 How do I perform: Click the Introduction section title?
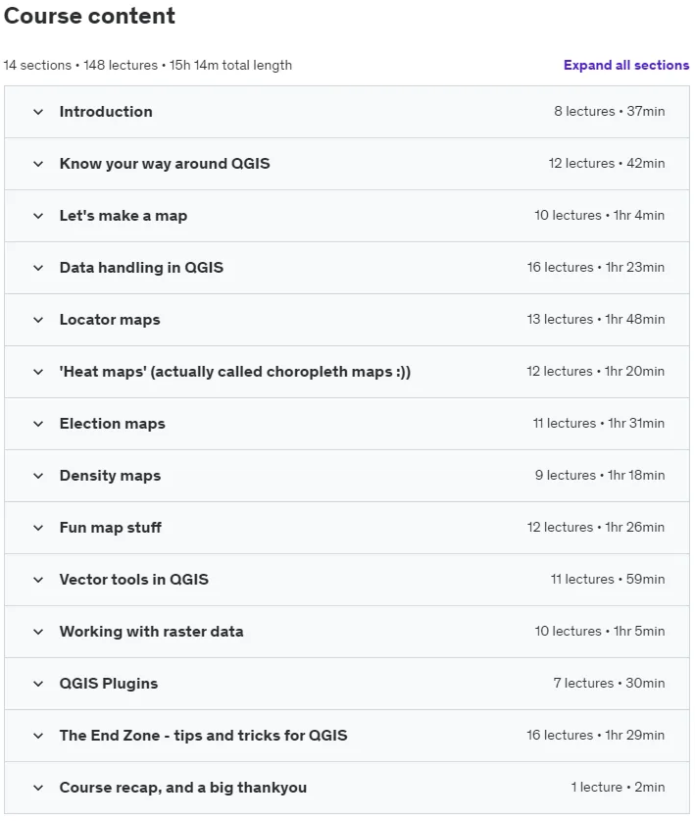[106, 112]
